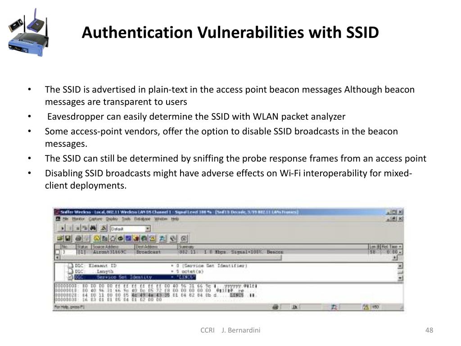Image resolution: width=461 pixels, height=346 pixels.
Task: Click the Matrix toolbar icon
Action: coord(113,239)
